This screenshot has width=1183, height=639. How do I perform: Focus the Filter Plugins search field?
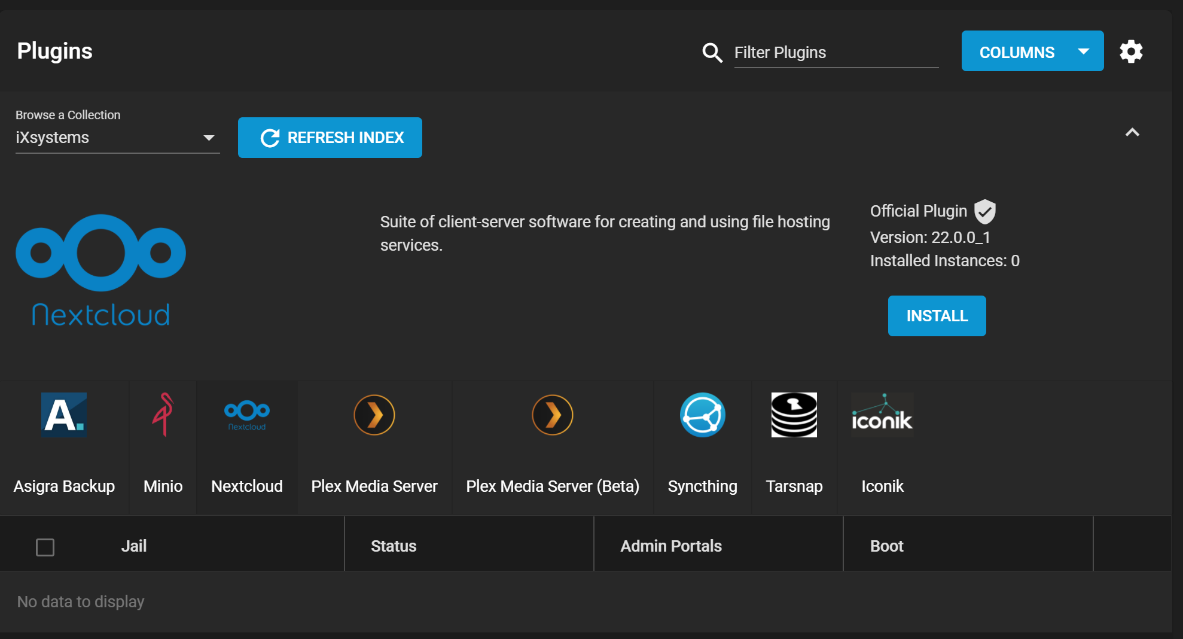point(836,53)
